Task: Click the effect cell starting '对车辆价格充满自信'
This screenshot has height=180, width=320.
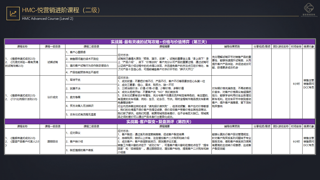Action: pos(232,97)
